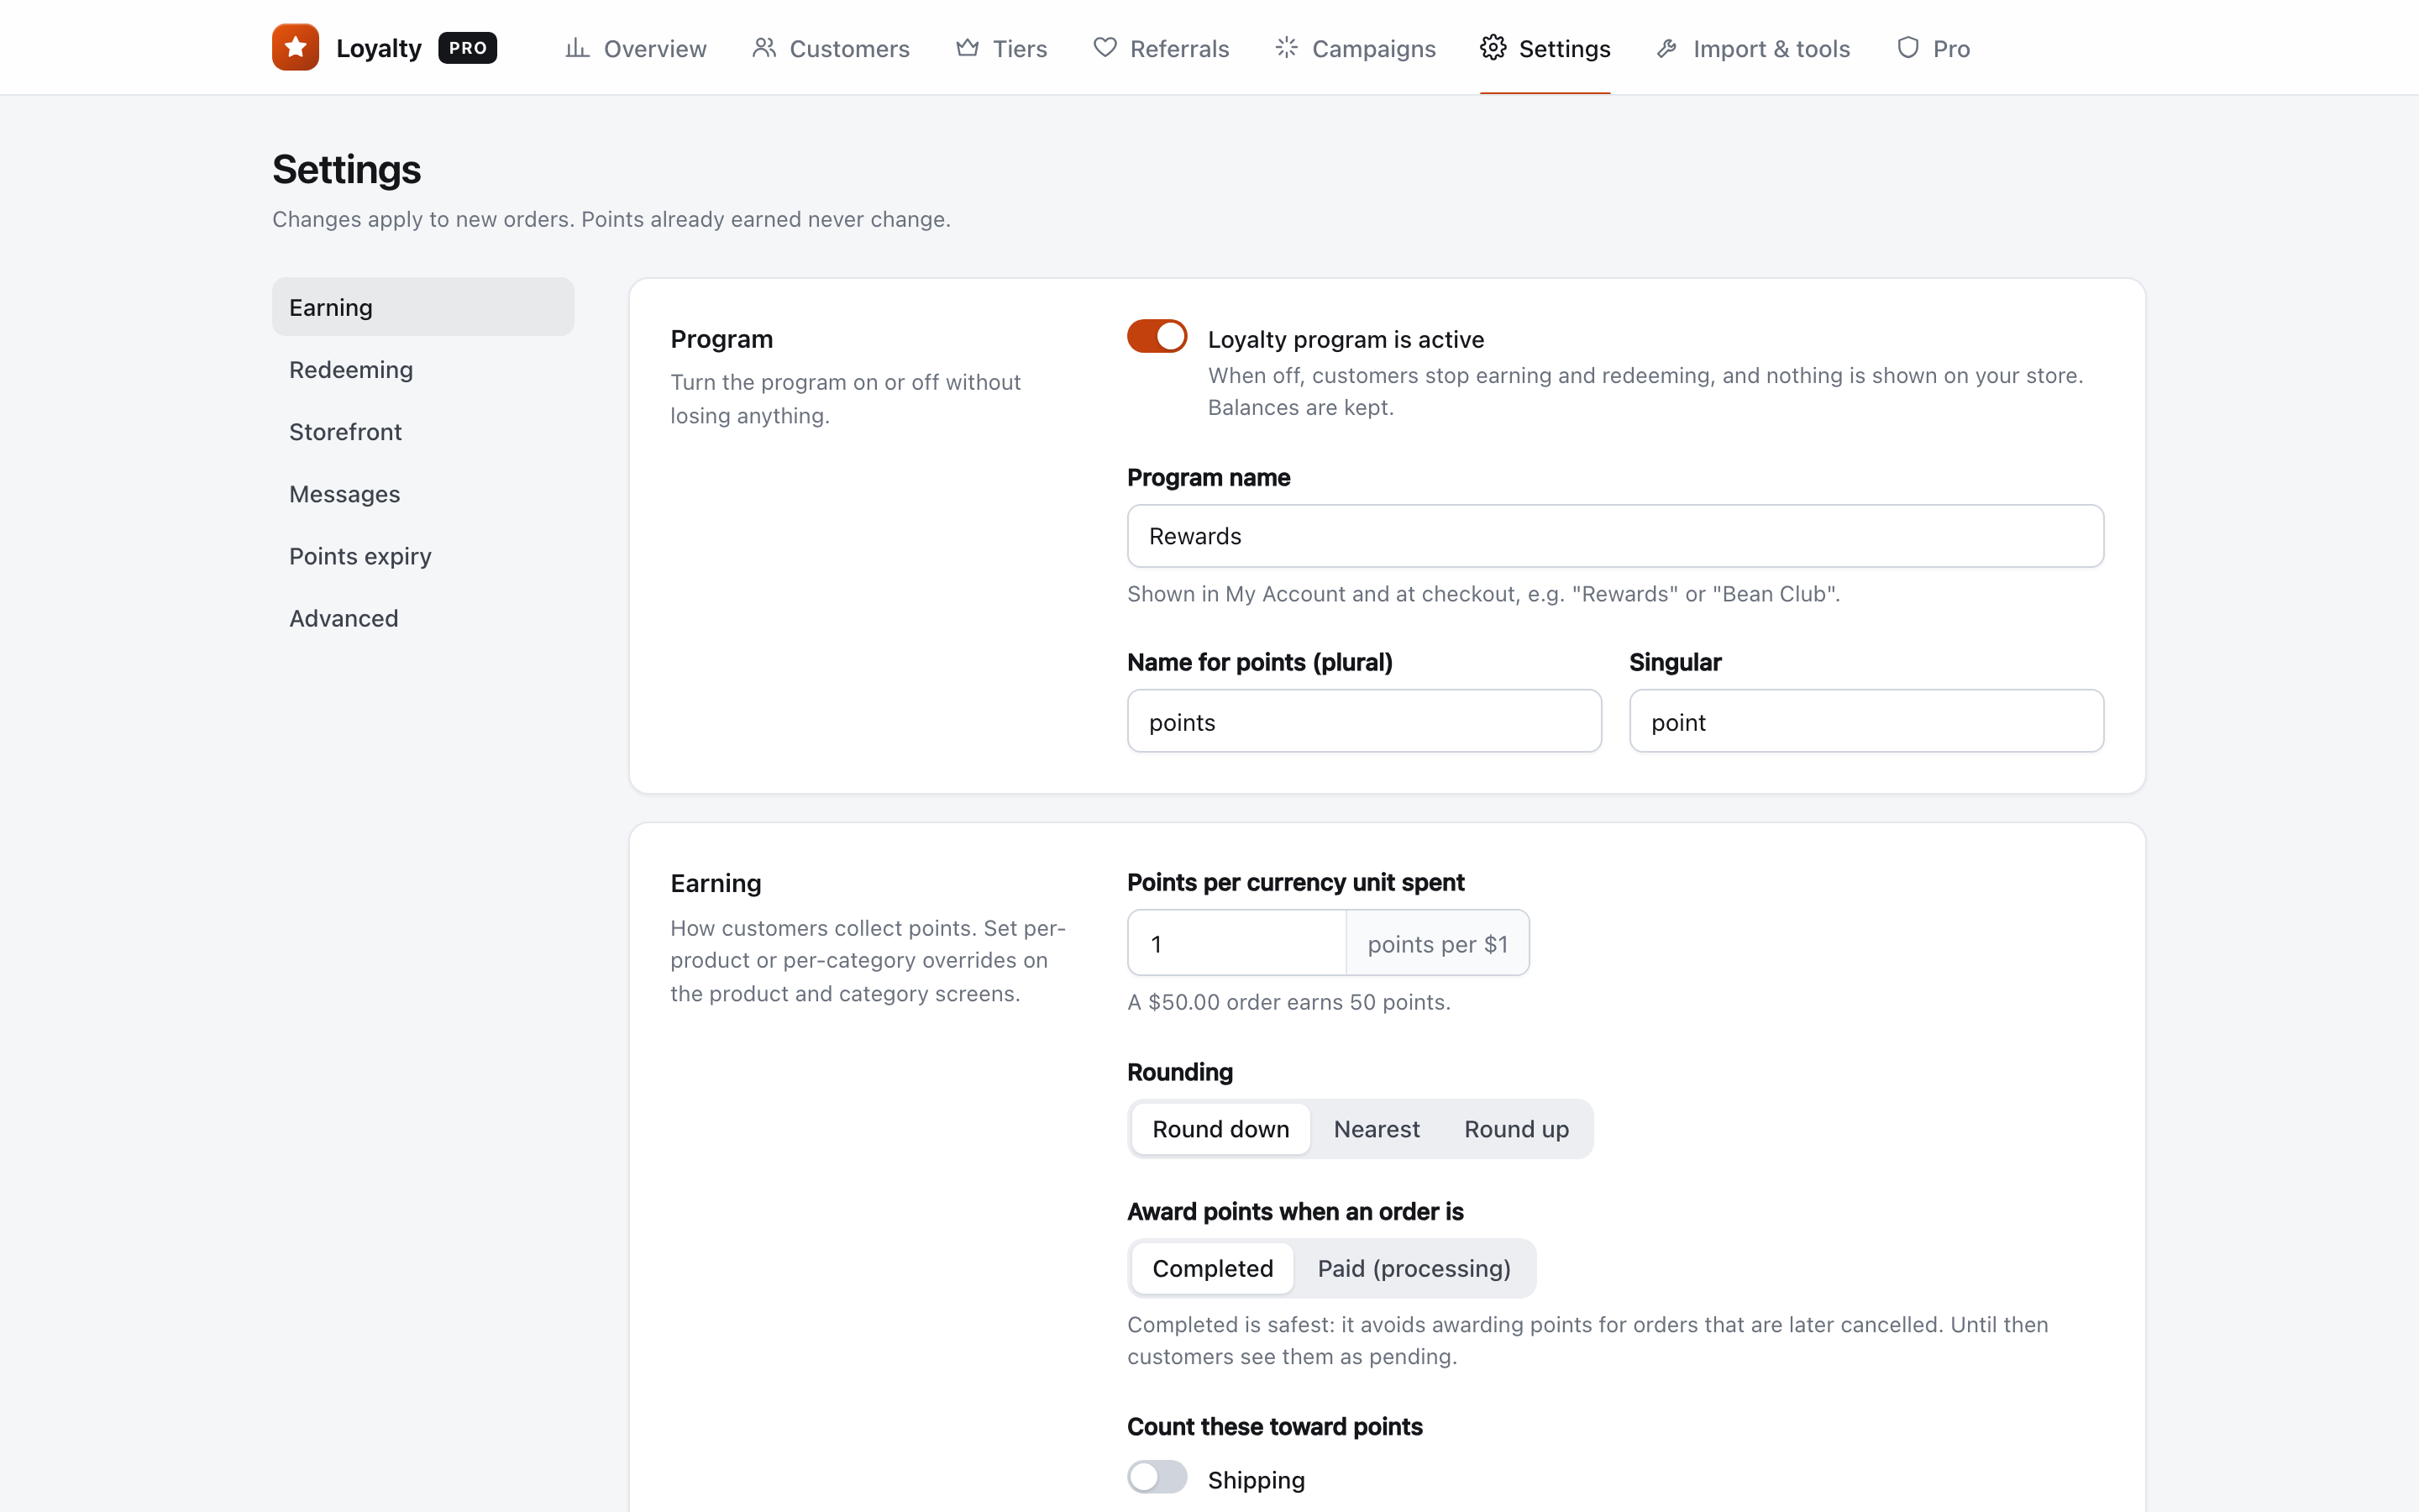Screen dimensions: 2419x1512
Task: Open the Overview tab
Action: pos(636,48)
